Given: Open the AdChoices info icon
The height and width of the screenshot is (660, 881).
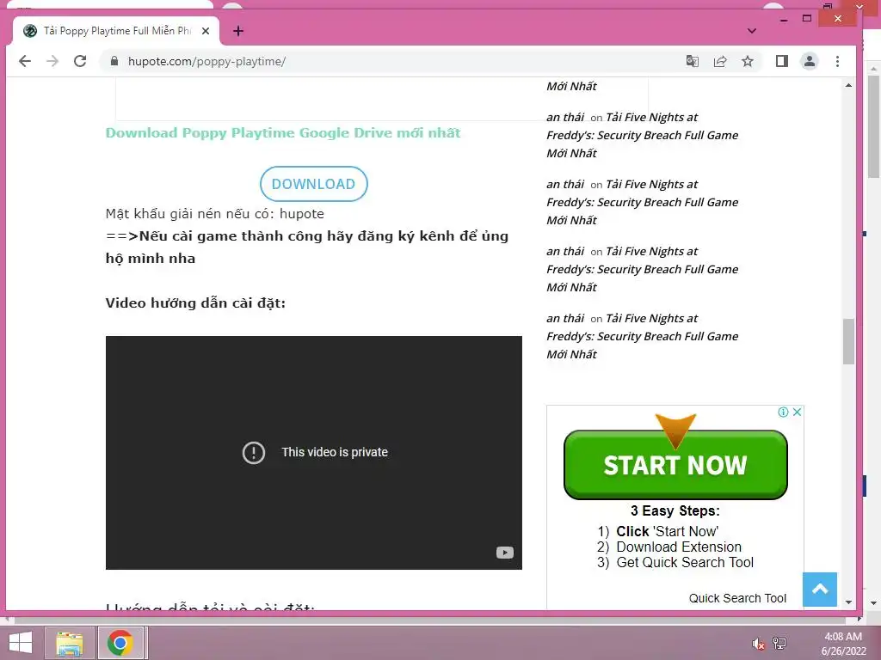Looking at the screenshot, I should click(x=783, y=412).
